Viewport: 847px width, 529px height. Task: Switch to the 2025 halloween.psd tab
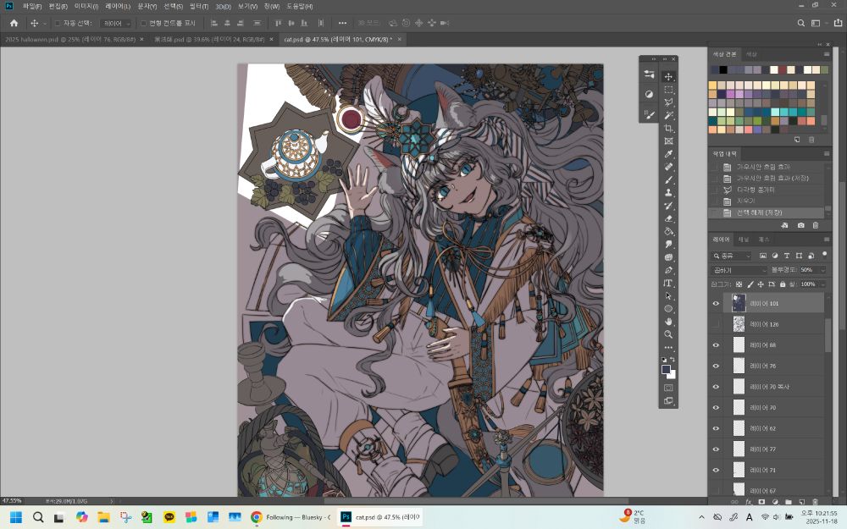point(70,40)
